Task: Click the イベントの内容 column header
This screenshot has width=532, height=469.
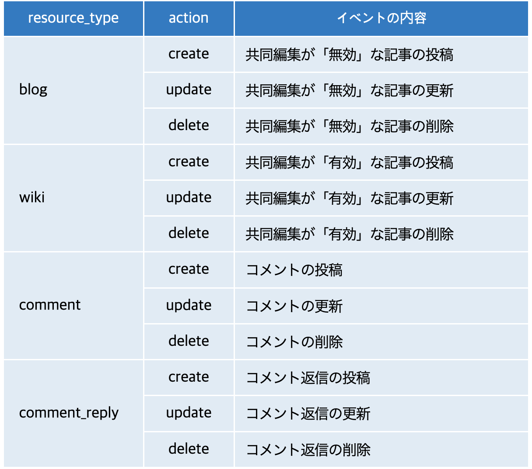Action: click(381, 18)
